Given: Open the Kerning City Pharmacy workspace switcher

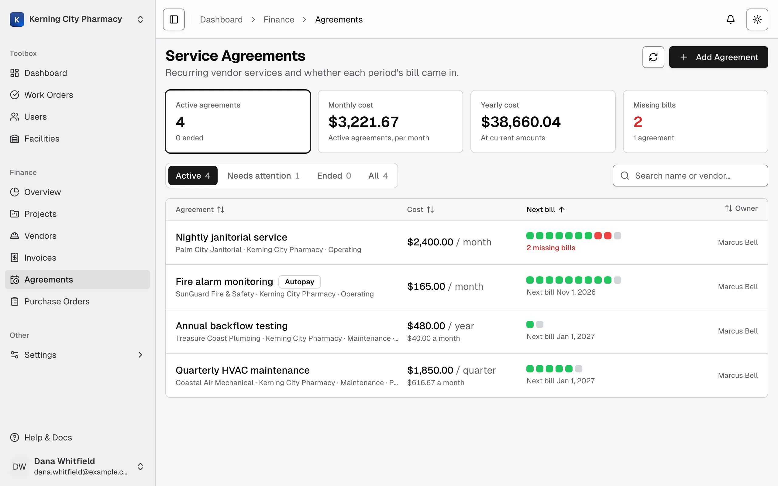Looking at the screenshot, I should (77, 19).
